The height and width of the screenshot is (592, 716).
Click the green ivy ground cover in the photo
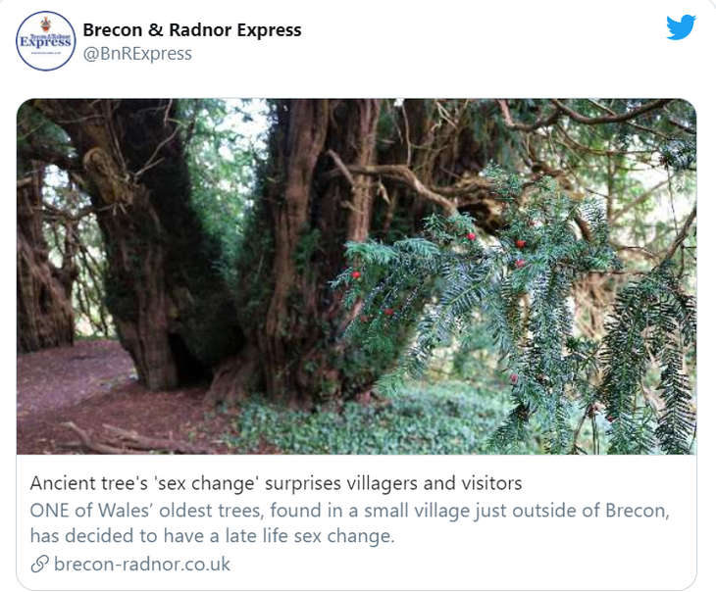coord(324,421)
